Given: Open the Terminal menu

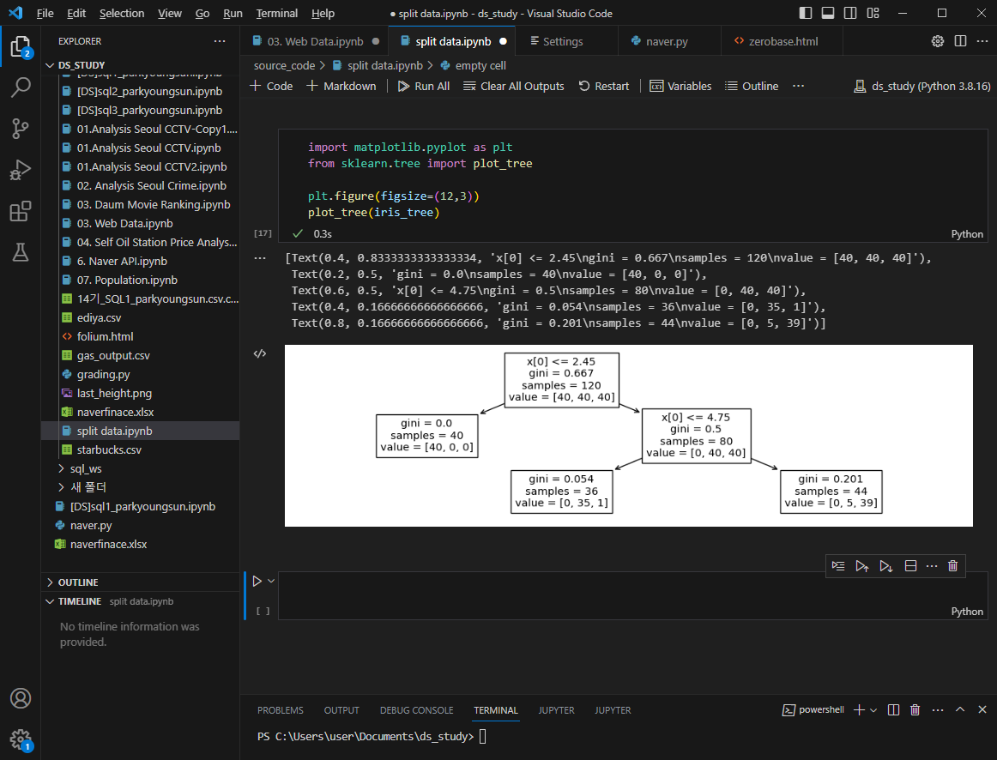Looking at the screenshot, I should (x=276, y=14).
